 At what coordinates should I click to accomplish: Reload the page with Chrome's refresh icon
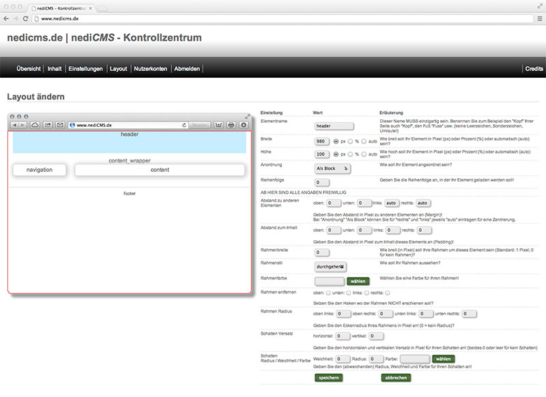(25, 19)
